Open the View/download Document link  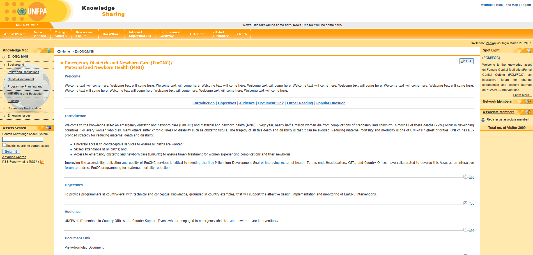pyautogui.click(x=84, y=247)
